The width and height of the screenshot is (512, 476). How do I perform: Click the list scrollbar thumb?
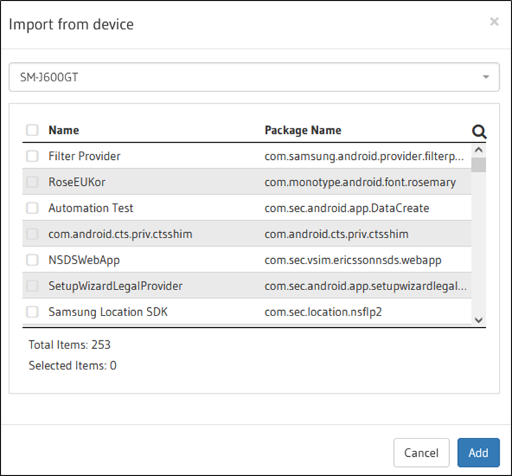coord(479,165)
